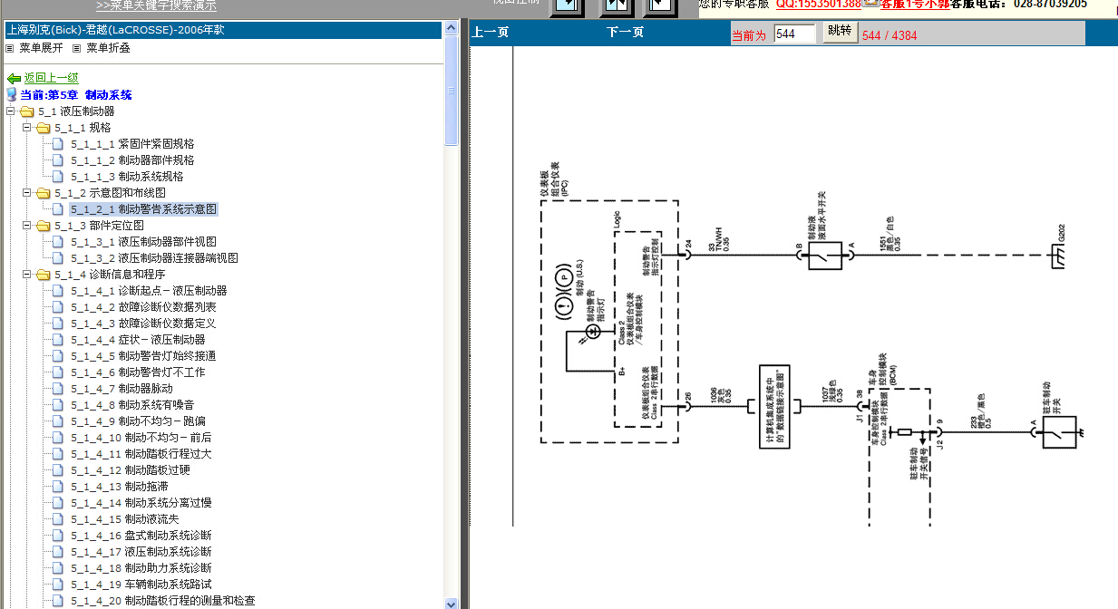
Task: Go back with the 返回上一级 link
Action: point(51,79)
